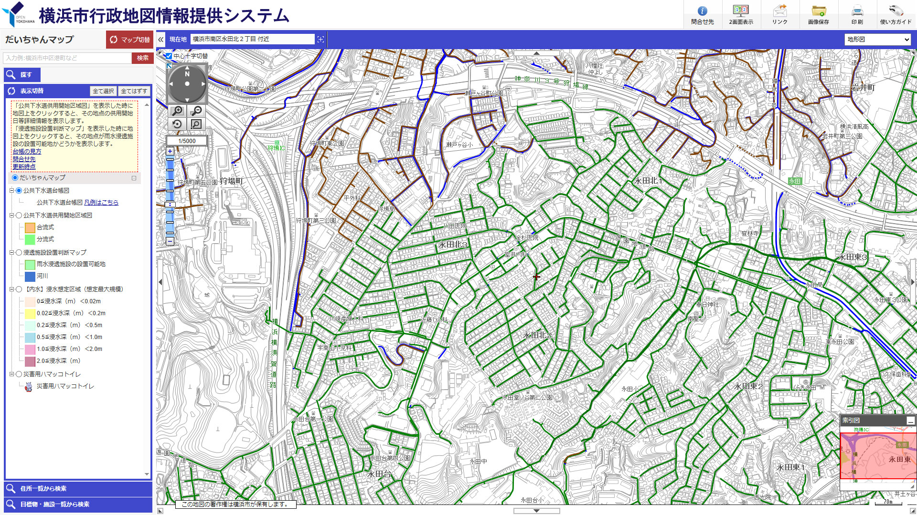Viewport: 917px width, 515px height.
Task: Click the リンク link icon
Action: pyautogui.click(x=779, y=14)
